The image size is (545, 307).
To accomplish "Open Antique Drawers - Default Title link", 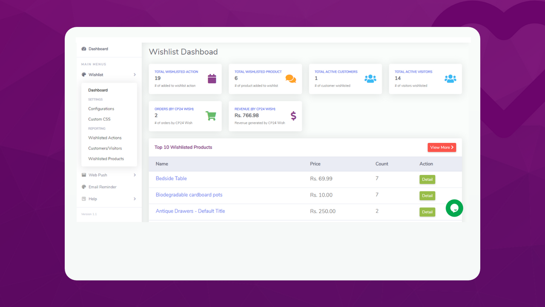I will 190,211.
